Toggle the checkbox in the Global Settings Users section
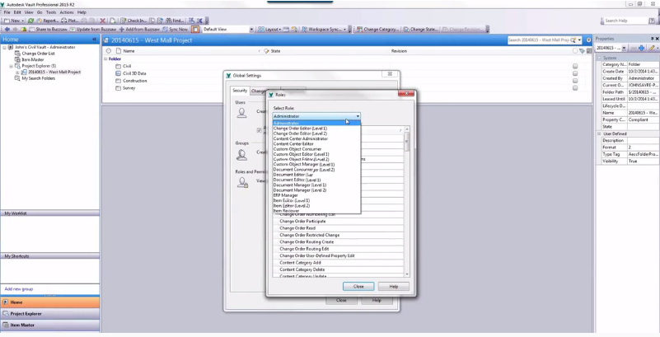Viewport: 660px width, 337px height. click(x=259, y=130)
